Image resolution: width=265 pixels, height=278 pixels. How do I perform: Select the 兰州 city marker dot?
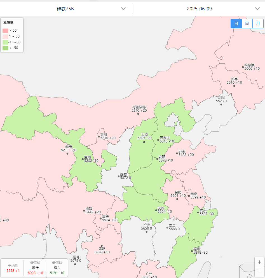(x=83, y=159)
